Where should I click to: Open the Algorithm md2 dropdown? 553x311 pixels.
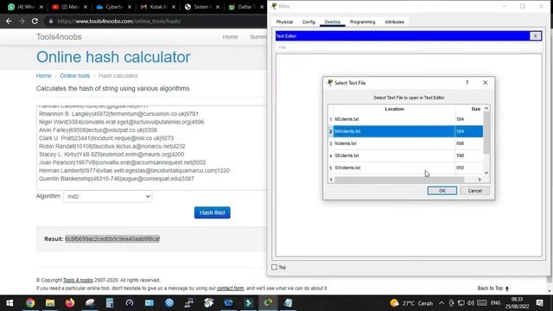pyautogui.click(x=107, y=196)
